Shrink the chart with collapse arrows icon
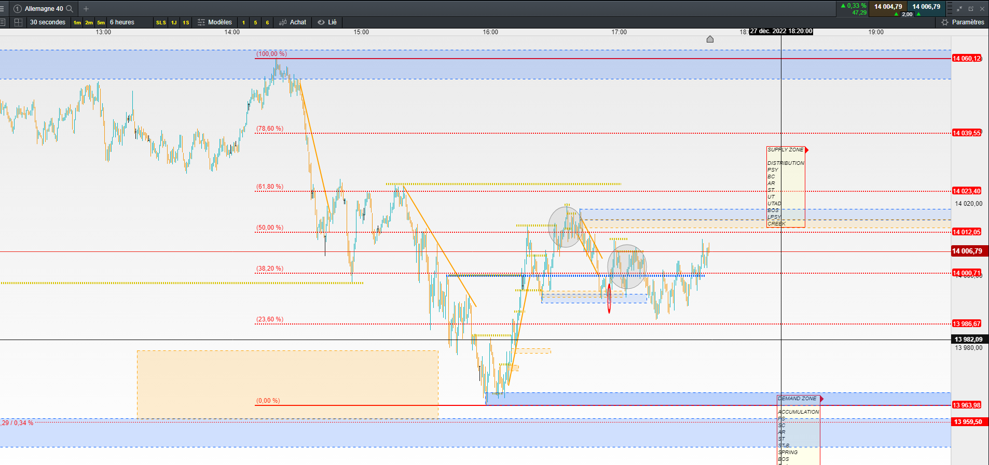 [959, 9]
